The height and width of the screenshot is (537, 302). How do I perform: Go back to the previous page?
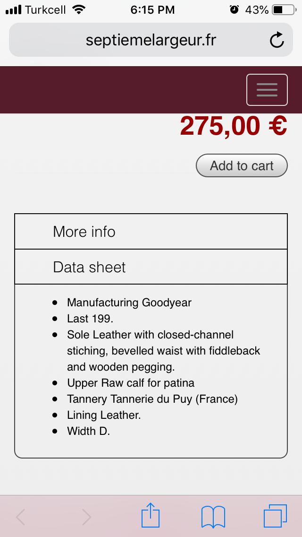coord(21,517)
